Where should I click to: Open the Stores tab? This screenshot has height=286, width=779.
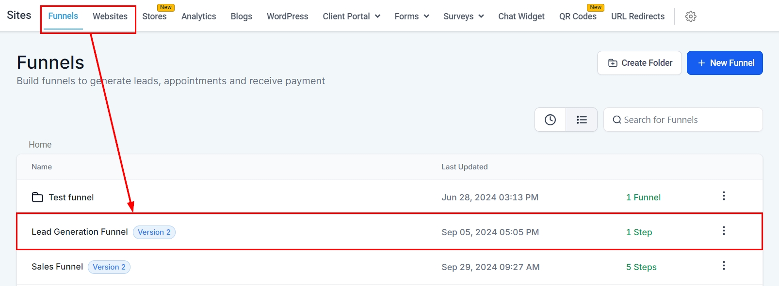[154, 16]
